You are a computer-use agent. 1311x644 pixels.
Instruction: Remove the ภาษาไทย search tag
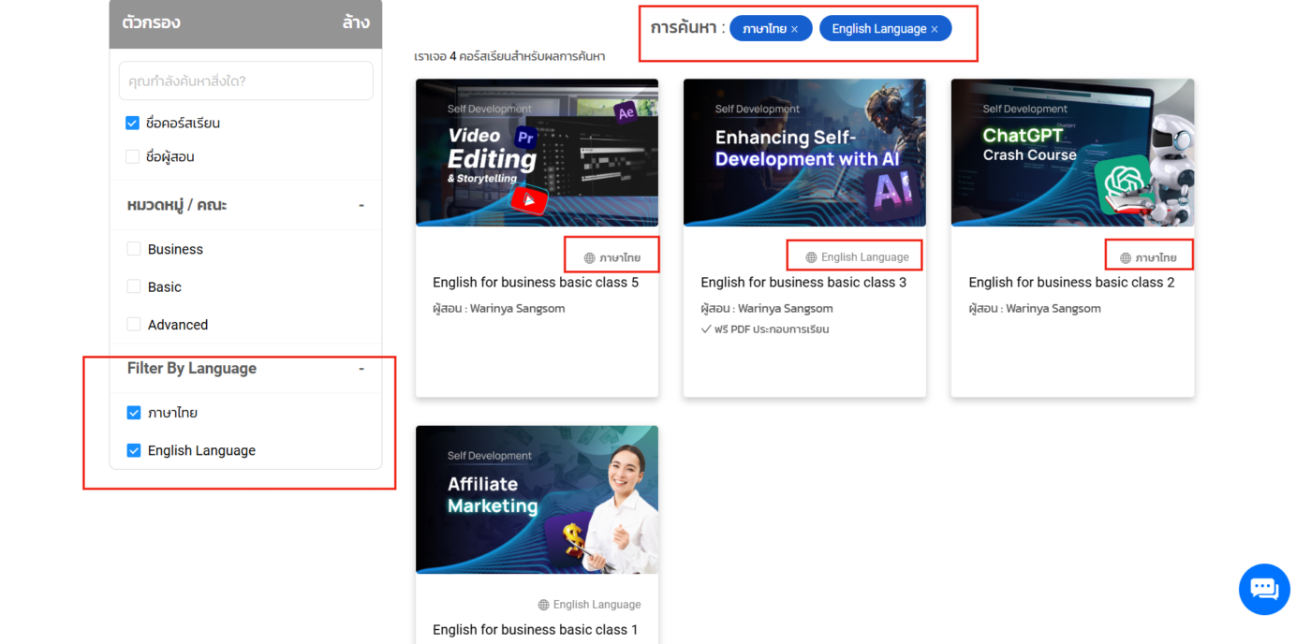(x=794, y=29)
